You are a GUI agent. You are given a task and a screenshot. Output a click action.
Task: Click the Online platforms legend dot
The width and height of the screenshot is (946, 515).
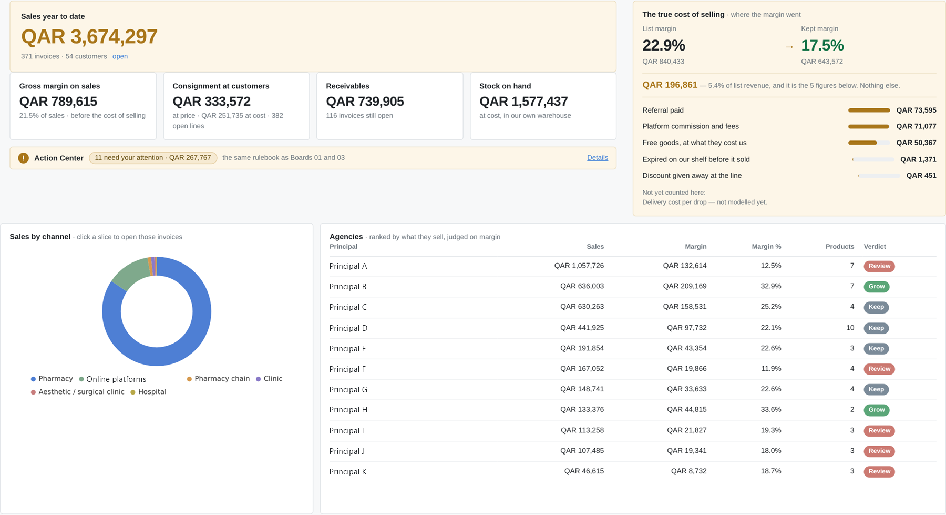coord(81,379)
